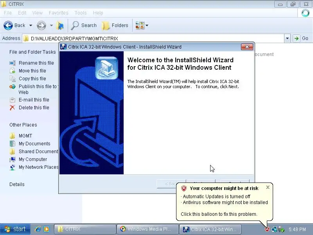The height and width of the screenshot is (235, 313).
Task: Open My Computer in Other Places
Action: [x=33, y=159]
